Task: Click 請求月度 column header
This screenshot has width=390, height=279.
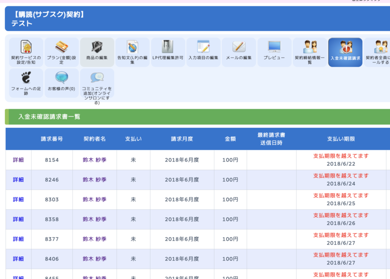Action: click(182, 139)
